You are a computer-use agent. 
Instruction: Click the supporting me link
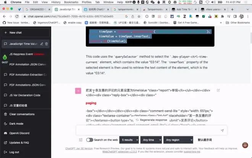pos(192,152)
